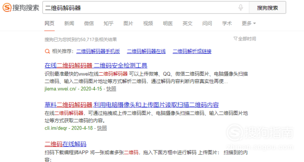Image resolution: width=304 pixels, height=162 pixels.
Task: Click the filter funnel icon beside 全部时间
Action: click(x=235, y=39)
